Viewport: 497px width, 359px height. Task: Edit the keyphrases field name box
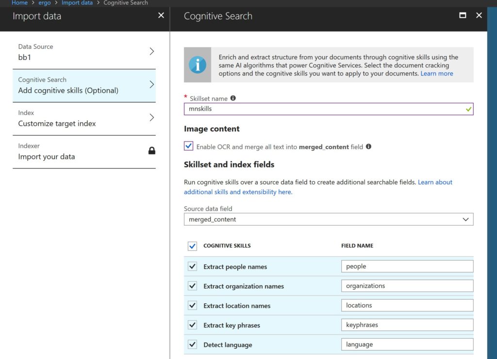coord(407,325)
